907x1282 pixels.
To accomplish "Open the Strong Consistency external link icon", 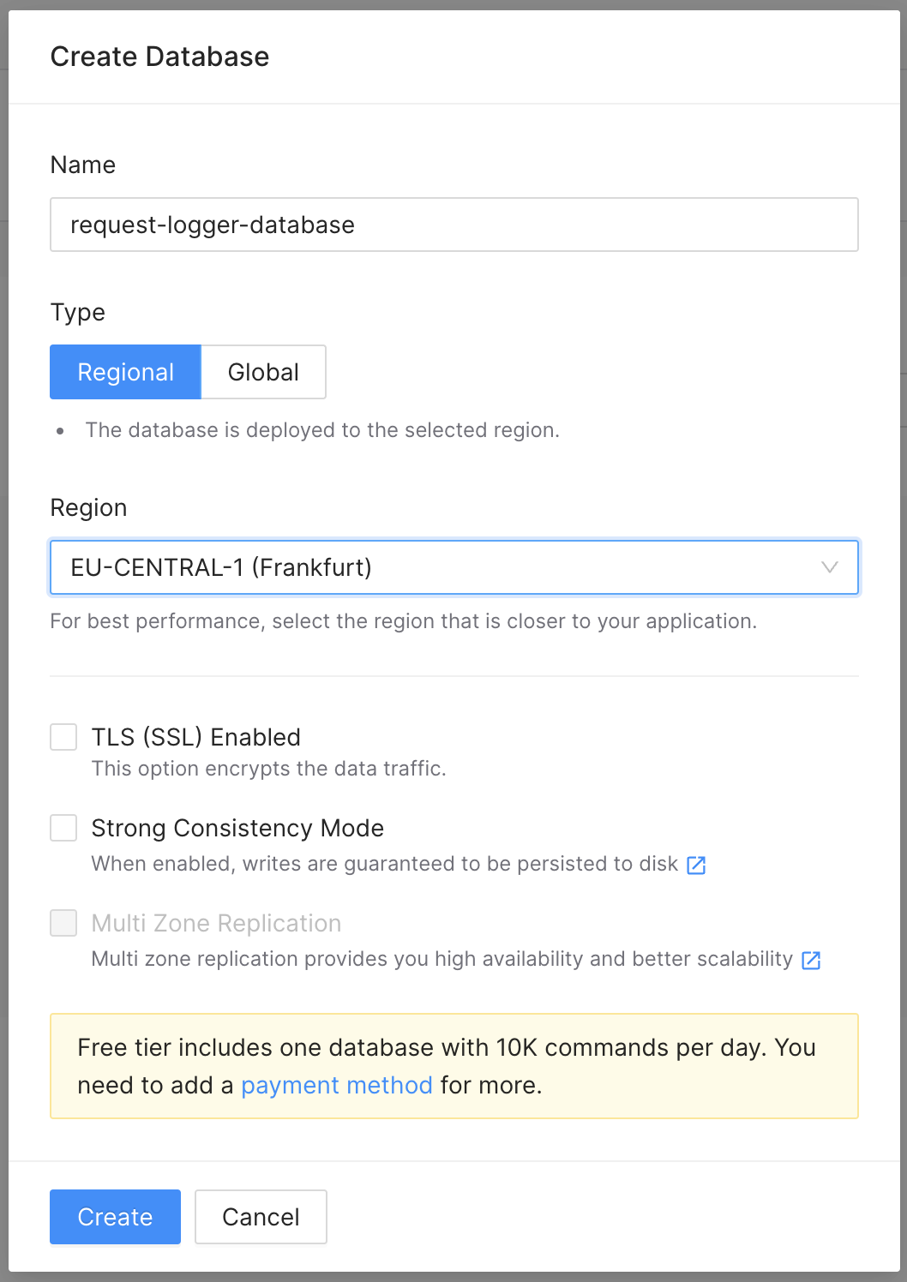I will tap(696, 865).
